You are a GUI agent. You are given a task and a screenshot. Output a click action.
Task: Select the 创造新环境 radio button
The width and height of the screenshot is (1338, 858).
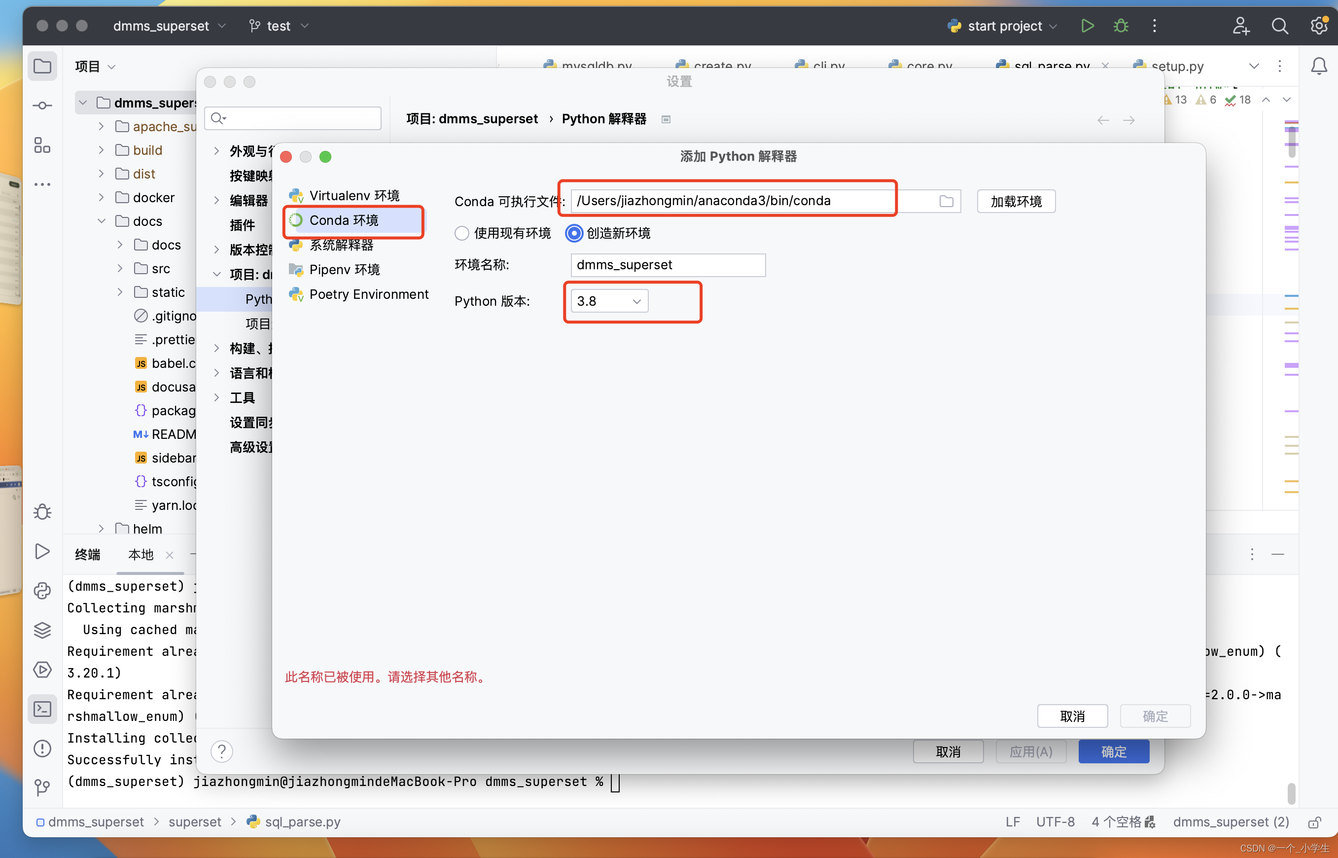coord(574,233)
